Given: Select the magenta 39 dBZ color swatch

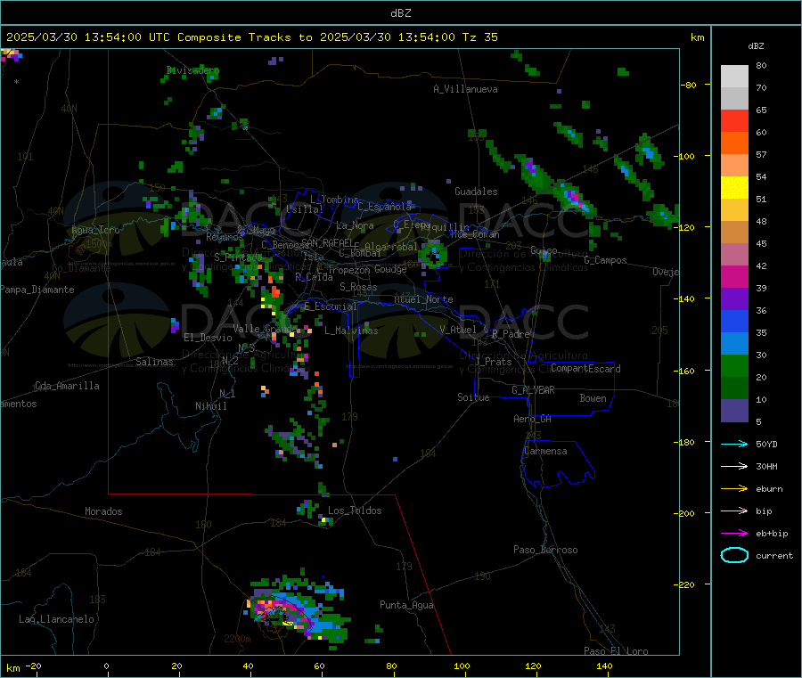Looking at the screenshot, I should (x=734, y=276).
